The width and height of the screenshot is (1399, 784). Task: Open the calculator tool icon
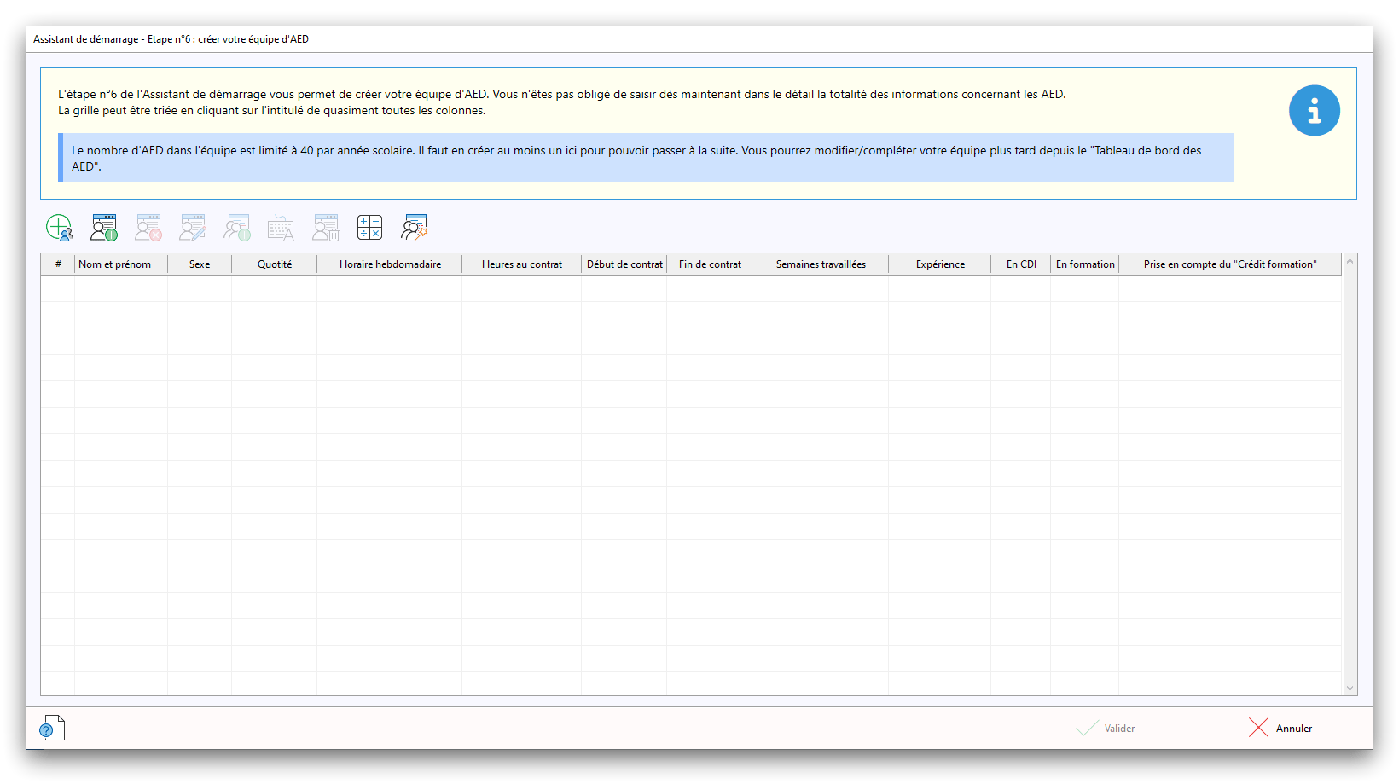369,228
